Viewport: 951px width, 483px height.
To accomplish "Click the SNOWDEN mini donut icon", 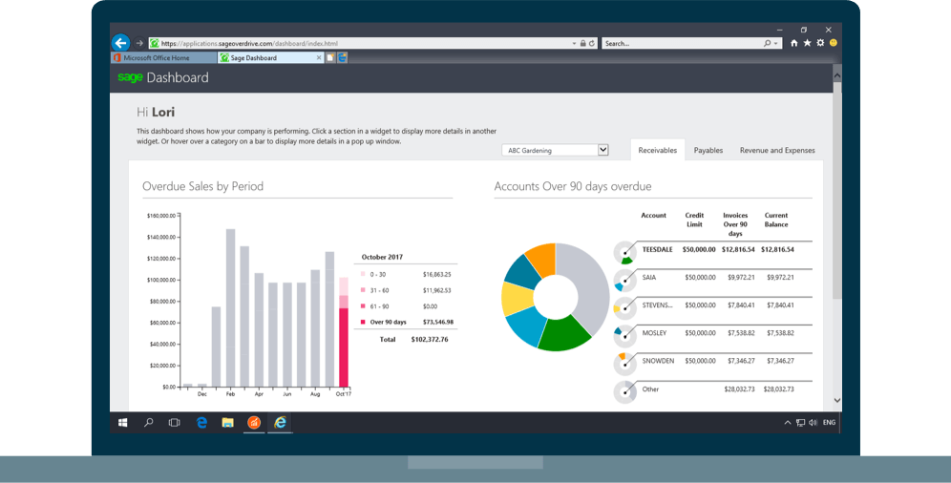I will click(x=624, y=365).
